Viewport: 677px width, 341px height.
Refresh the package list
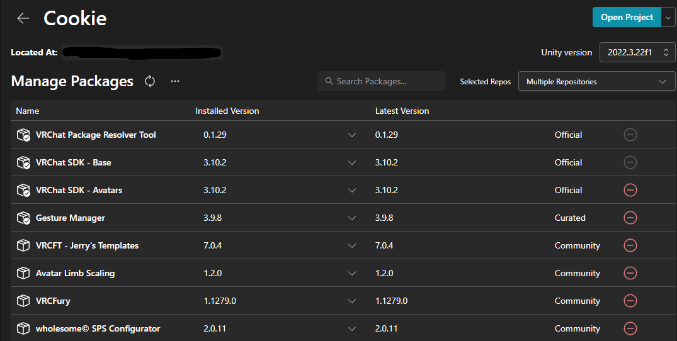pos(150,81)
